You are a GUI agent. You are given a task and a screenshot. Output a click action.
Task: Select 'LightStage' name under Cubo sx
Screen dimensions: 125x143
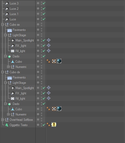click(x=19, y=35)
